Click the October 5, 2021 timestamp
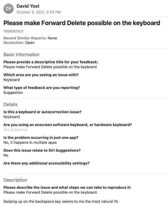168x207 pixels. click(x=39, y=12)
